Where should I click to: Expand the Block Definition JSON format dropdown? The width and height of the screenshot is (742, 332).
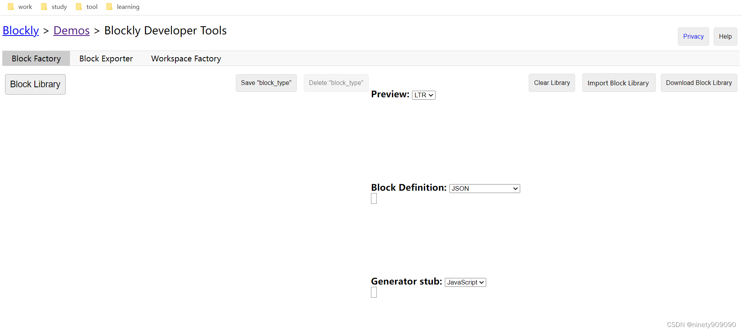coord(485,188)
